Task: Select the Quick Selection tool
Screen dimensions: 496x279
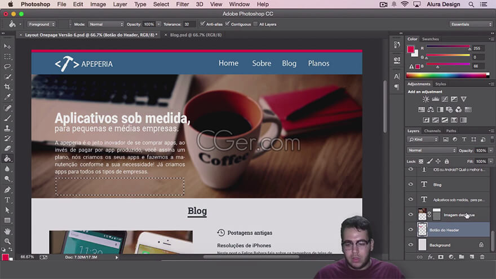Action: point(7,77)
